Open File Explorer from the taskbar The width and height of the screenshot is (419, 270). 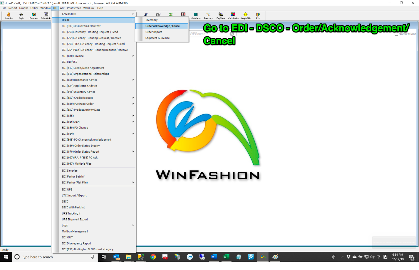pos(129,257)
